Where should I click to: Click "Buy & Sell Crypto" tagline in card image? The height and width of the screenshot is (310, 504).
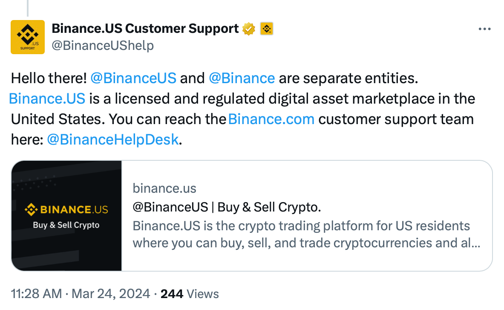pos(66,225)
